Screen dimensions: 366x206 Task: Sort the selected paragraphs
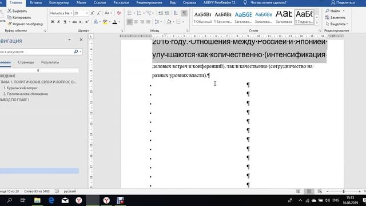(176, 13)
